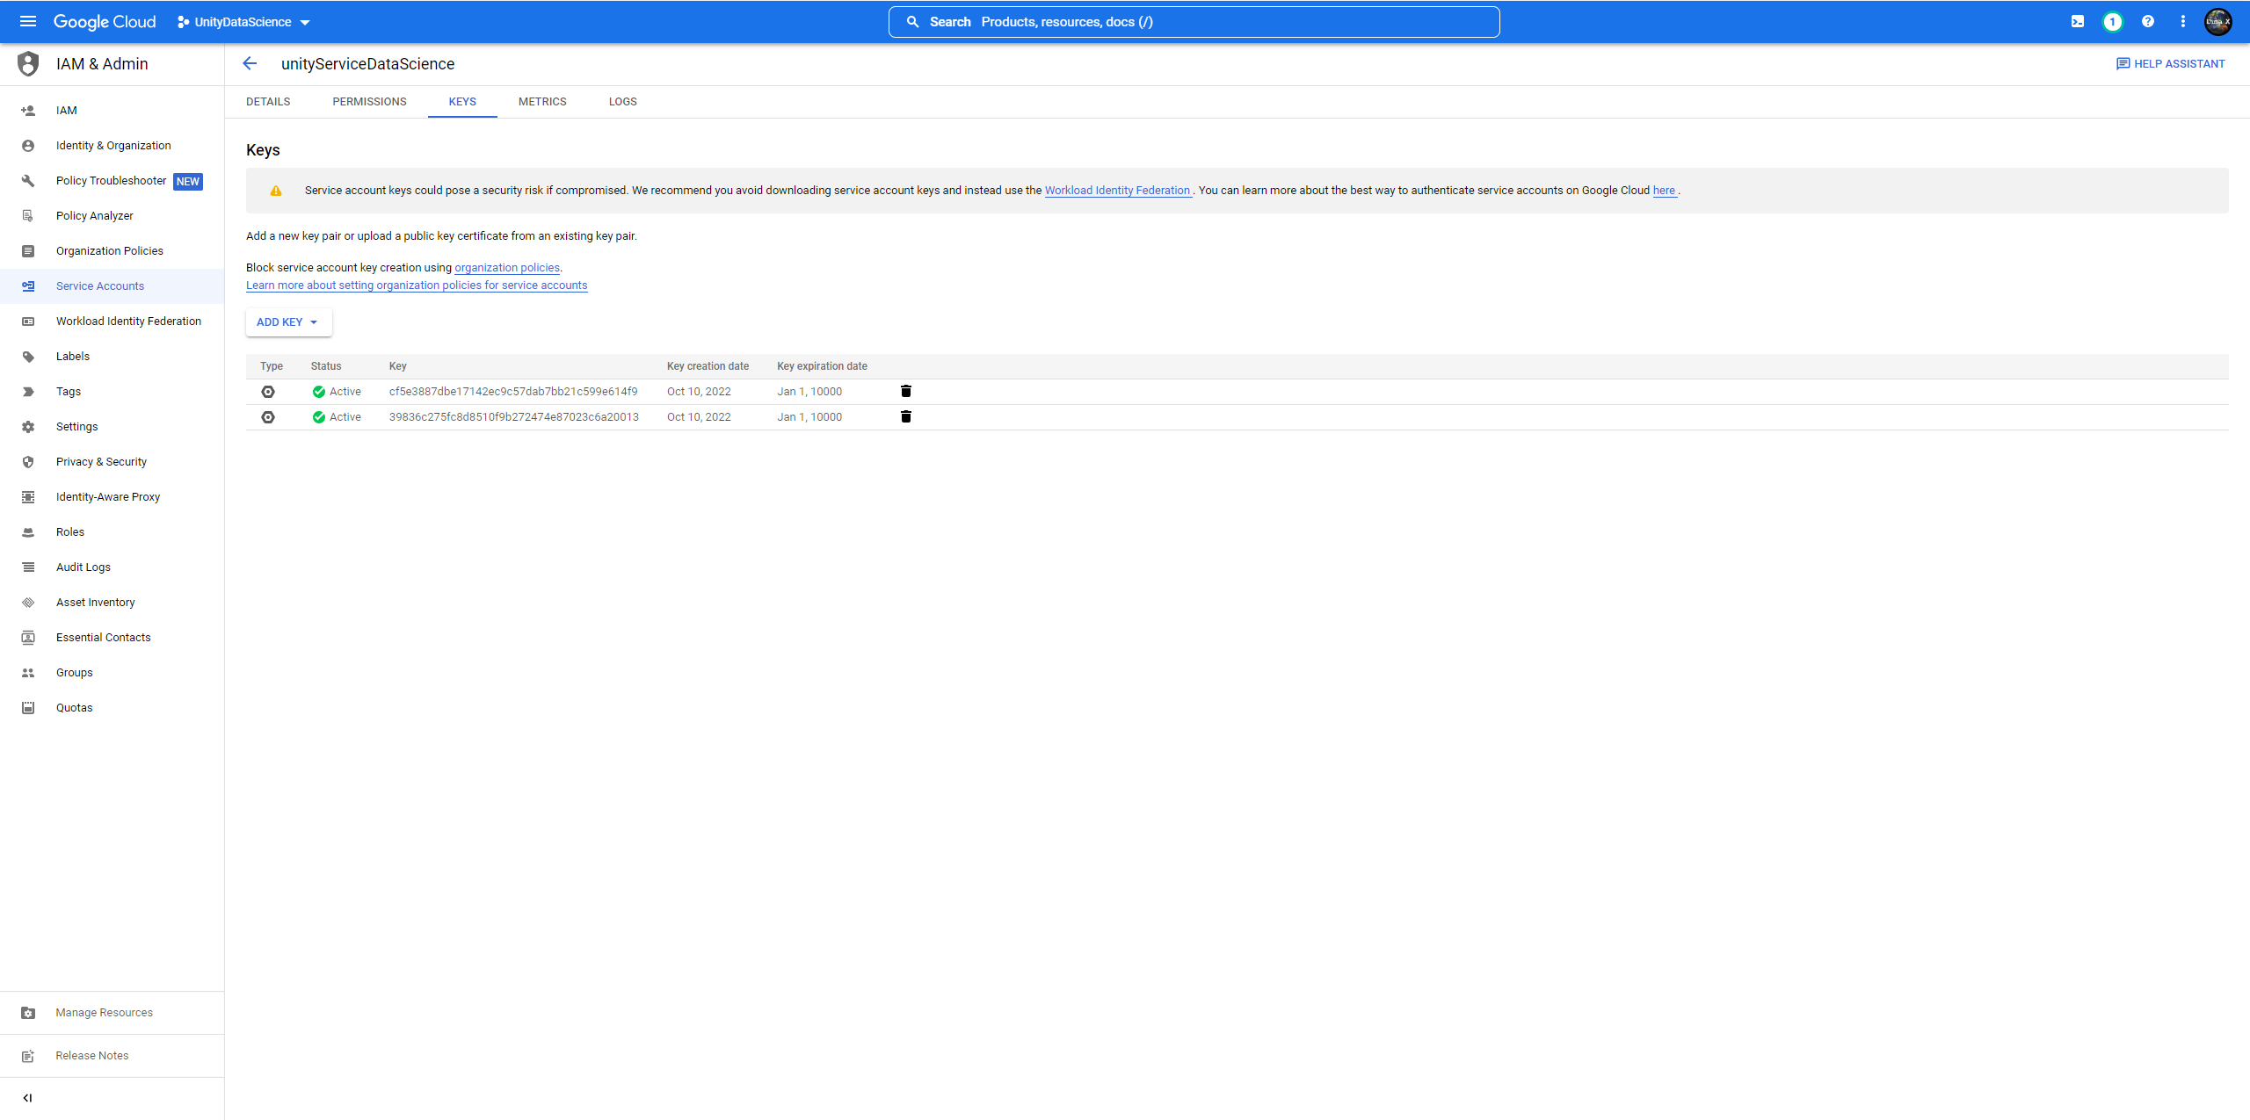Switch to the LOGS tab
The width and height of the screenshot is (2250, 1120).
(x=623, y=102)
